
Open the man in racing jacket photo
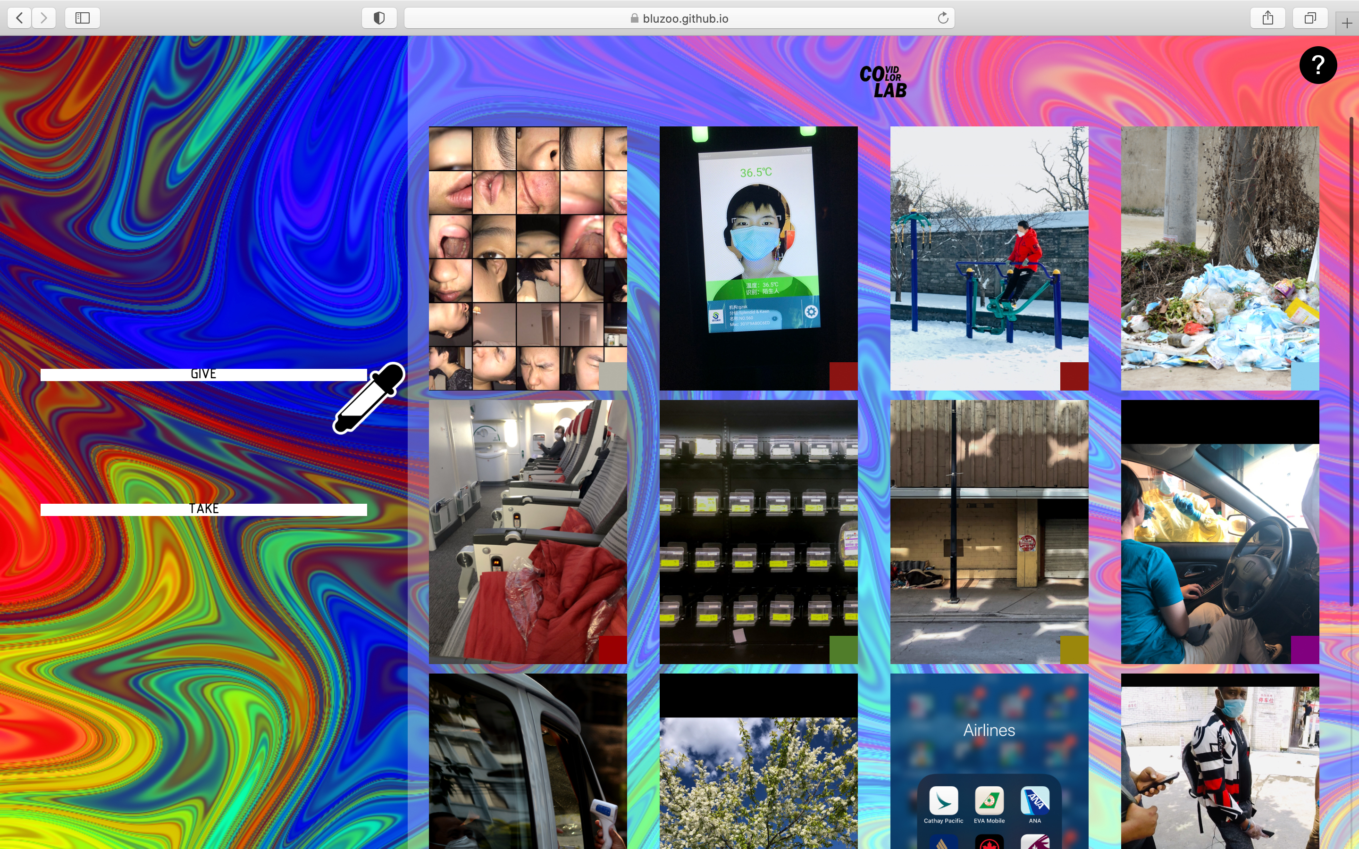click(x=1220, y=761)
